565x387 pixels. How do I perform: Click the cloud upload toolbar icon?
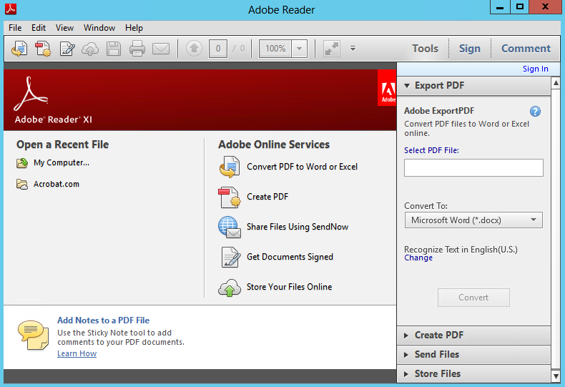90,49
